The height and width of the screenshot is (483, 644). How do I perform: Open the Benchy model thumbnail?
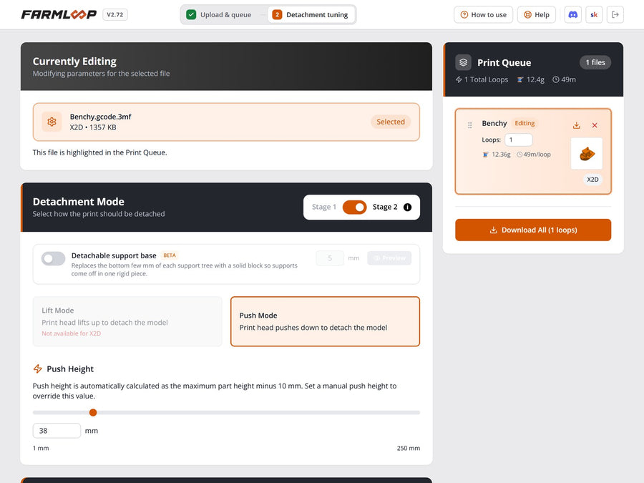click(x=587, y=154)
